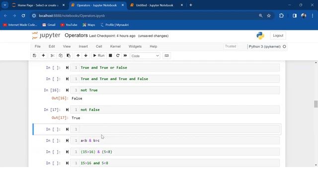Run the 'True and True and True and False' cell icon
The height and width of the screenshot is (179, 318).
coord(67,79)
